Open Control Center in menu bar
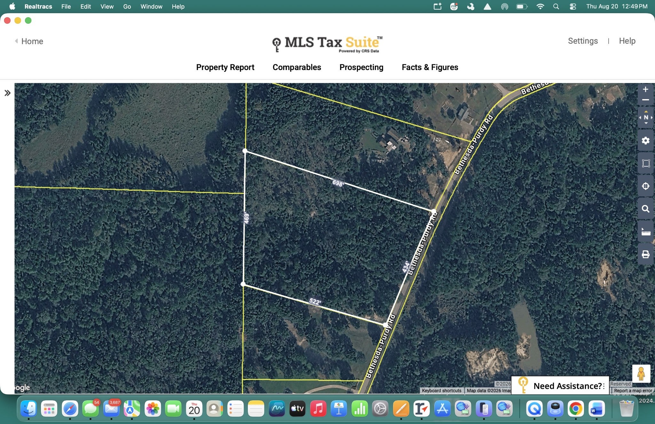655x424 pixels. (x=573, y=6)
